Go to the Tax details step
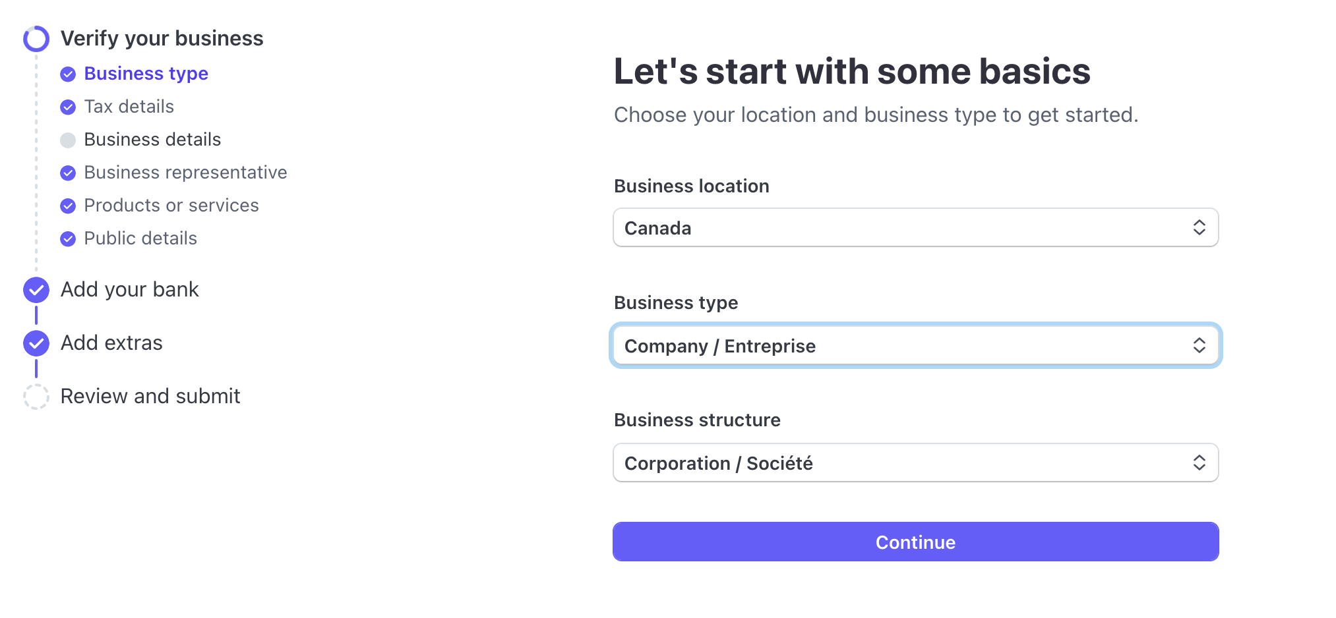 pyautogui.click(x=129, y=107)
